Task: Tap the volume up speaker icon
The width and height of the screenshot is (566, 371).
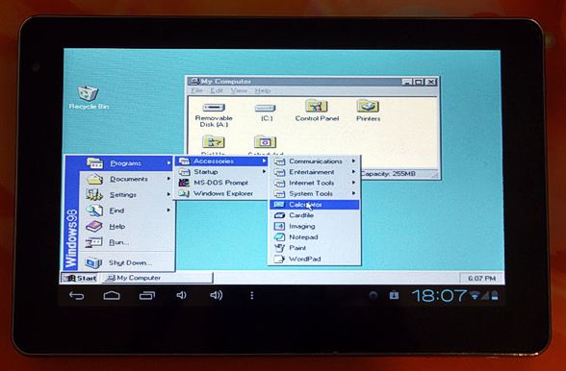Action: pyautogui.click(x=216, y=295)
